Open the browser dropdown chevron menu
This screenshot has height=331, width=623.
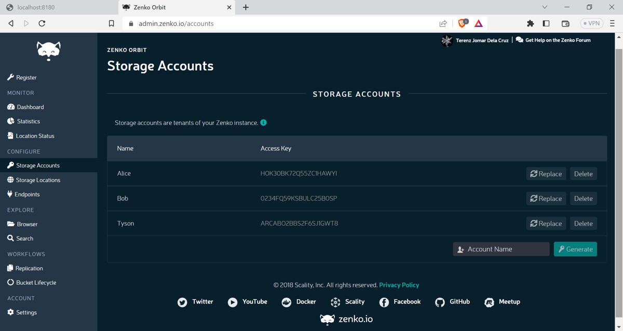tap(544, 7)
